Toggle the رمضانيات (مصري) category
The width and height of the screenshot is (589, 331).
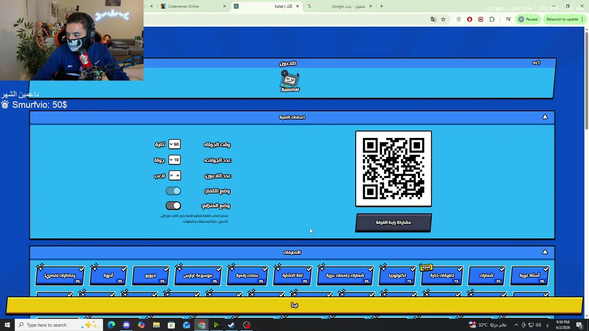coord(60,275)
